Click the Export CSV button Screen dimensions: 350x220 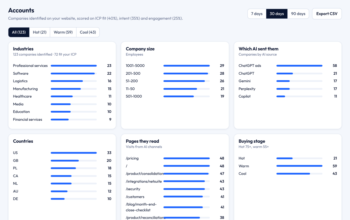pos(327,14)
